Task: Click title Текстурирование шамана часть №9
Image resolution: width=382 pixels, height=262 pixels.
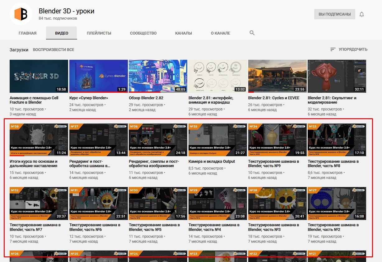Action: pyautogui.click(x=274, y=164)
